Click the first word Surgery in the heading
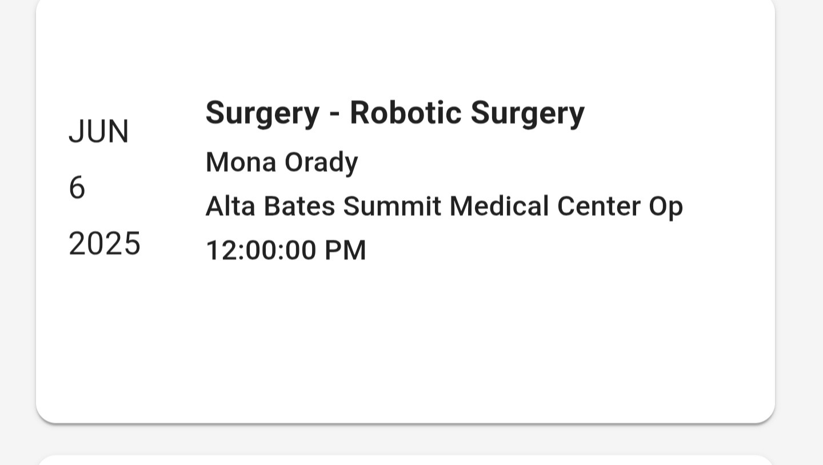823x465 pixels. 262,113
